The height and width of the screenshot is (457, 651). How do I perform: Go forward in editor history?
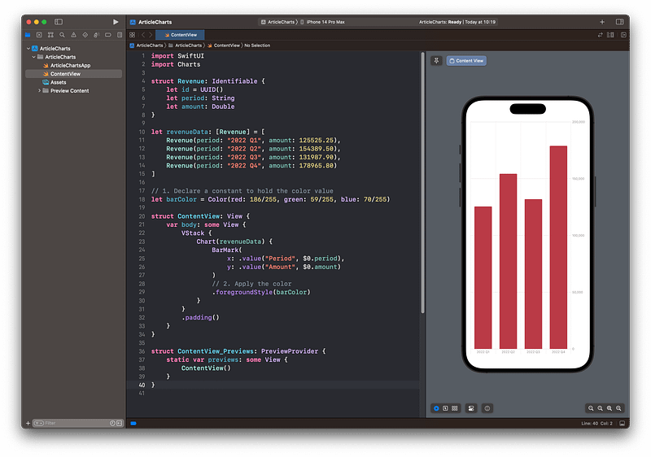(x=151, y=35)
